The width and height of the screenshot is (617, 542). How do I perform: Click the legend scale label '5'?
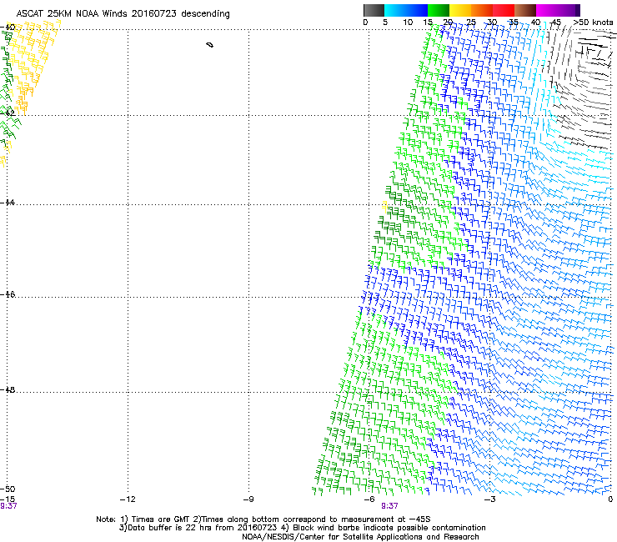(385, 23)
